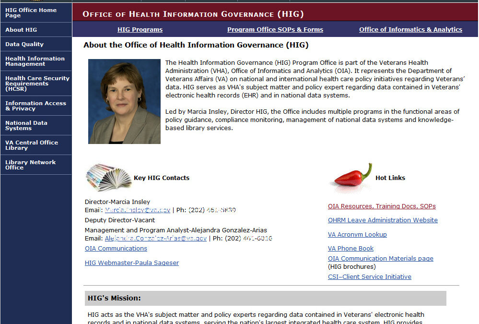Navigate to Health Care Security Requirements (HCSR)

click(37, 84)
